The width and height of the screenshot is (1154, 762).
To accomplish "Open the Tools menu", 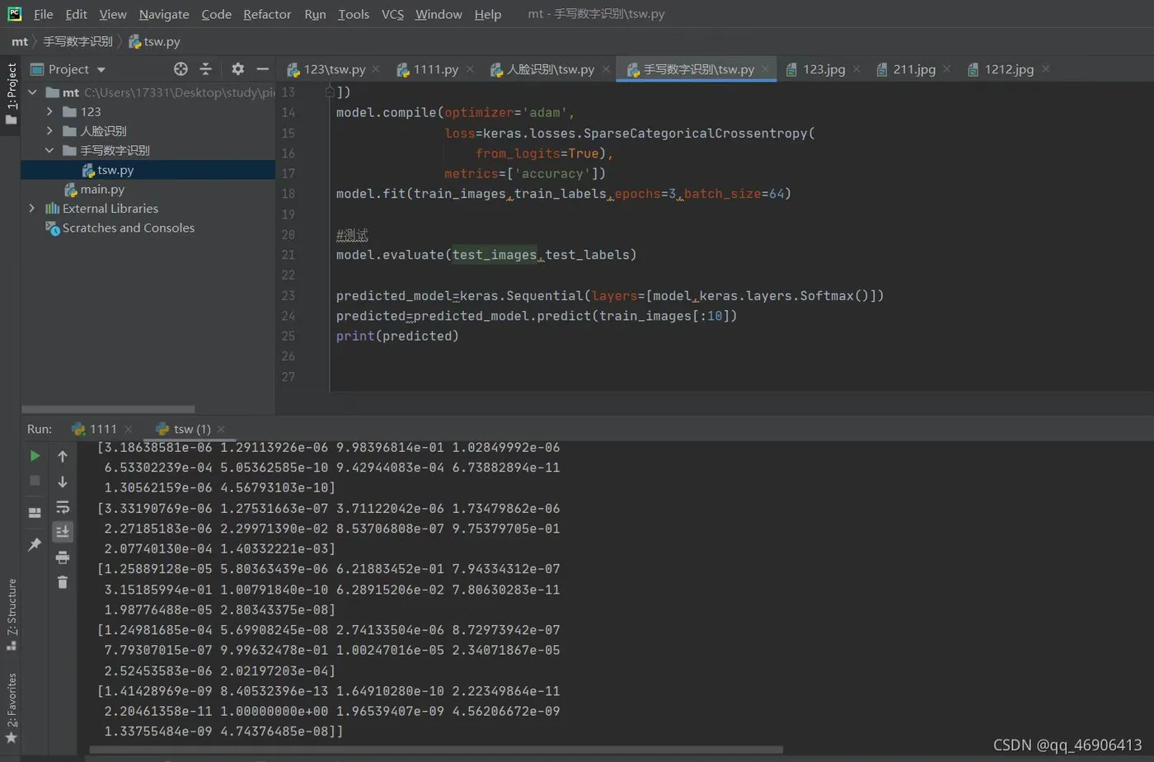I will click(354, 14).
